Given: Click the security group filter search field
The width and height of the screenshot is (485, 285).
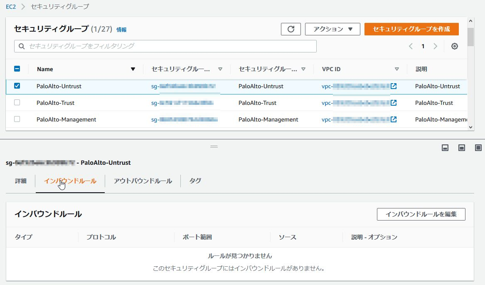Looking at the screenshot, I should [x=165, y=46].
